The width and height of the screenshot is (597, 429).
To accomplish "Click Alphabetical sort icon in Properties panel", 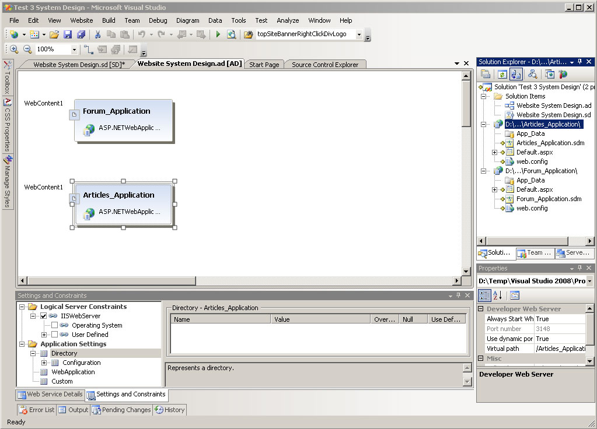I will click(x=497, y=295).
